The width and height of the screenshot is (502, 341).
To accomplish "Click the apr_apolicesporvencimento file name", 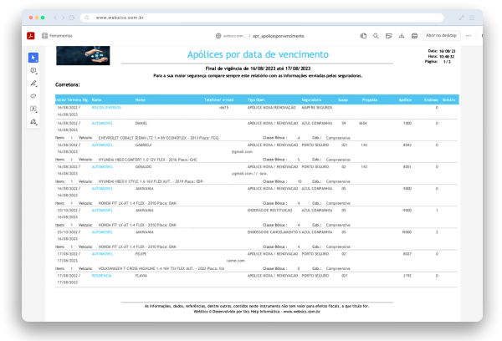I will coord(279,36).
